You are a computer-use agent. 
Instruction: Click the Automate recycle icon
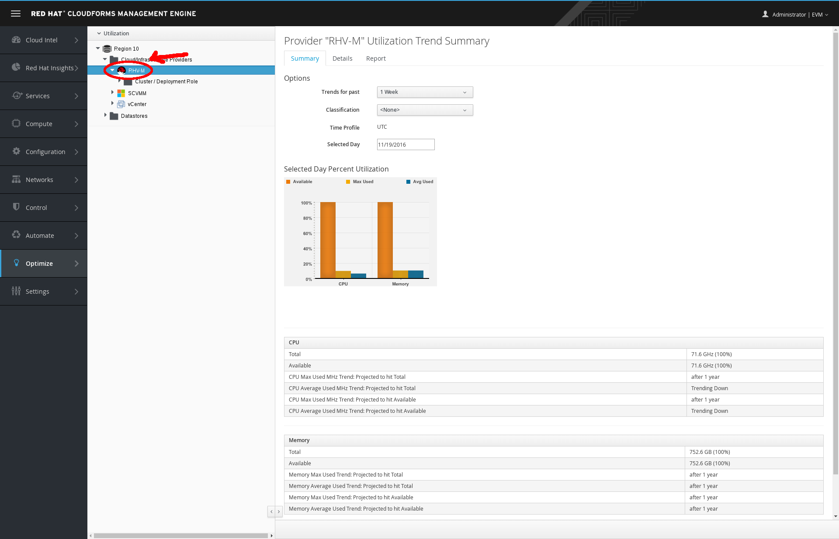tap(16, 235)
